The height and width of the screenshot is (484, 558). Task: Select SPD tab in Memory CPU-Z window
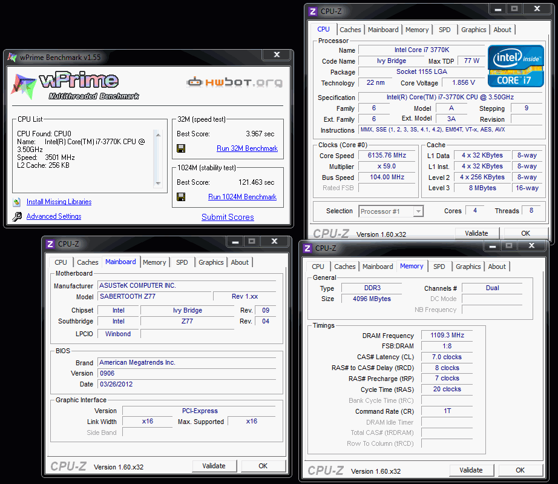(439, 267)
